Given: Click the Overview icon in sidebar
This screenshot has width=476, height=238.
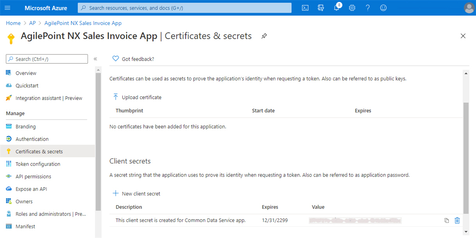Looking at the screenshot, I should click(x=9, y=73).
